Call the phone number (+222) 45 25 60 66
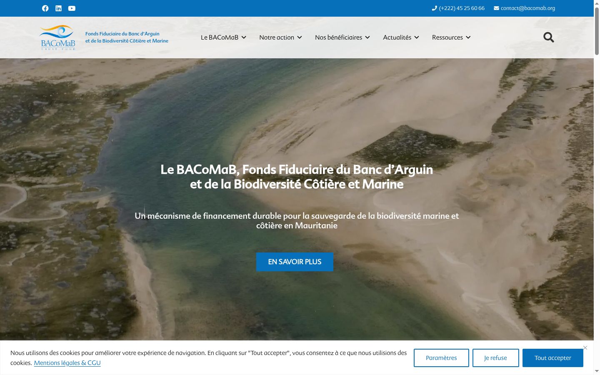600x375 pixels. click(462, 8)
